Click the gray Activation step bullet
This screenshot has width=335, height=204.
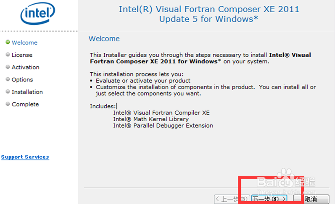pos(8,67)
